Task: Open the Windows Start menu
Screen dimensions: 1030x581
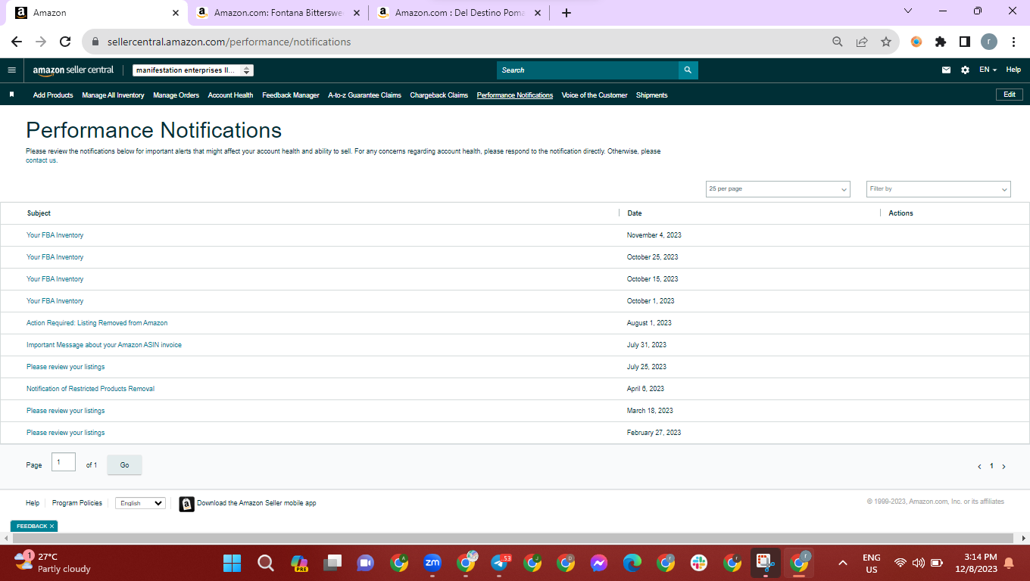Action: [232, 563]
